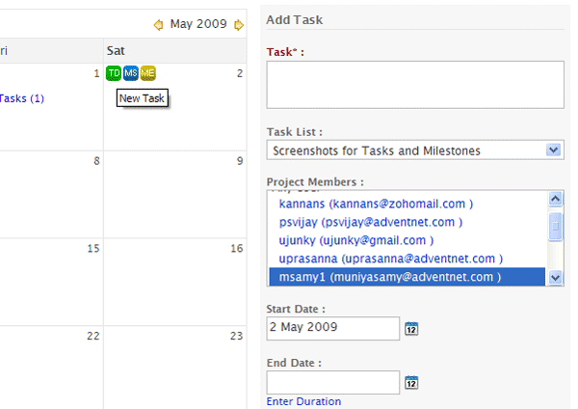Screen dimensions: 578x409
Task: Click the Enter Duration link
Action: click(303, 401)
